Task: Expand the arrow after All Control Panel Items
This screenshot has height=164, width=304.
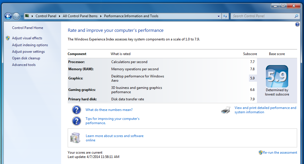Action: (x=101, y=16)
